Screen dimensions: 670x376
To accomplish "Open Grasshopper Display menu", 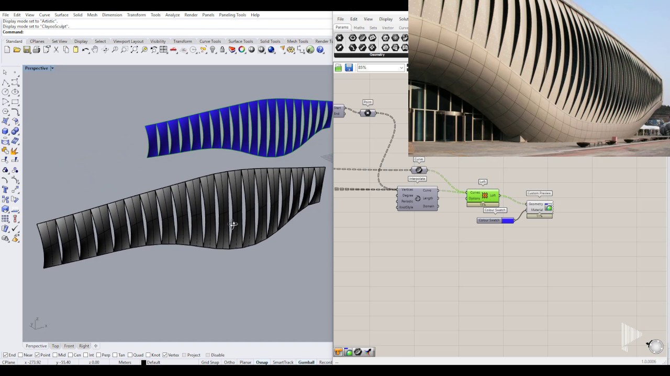I will click(386, 19).
